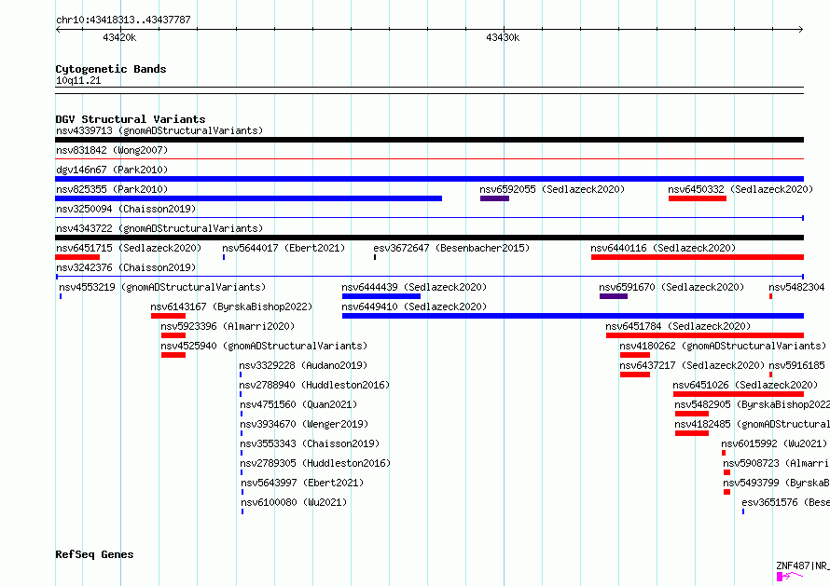Click nsv6451784 (Sedlazeck2020) label

678,326
